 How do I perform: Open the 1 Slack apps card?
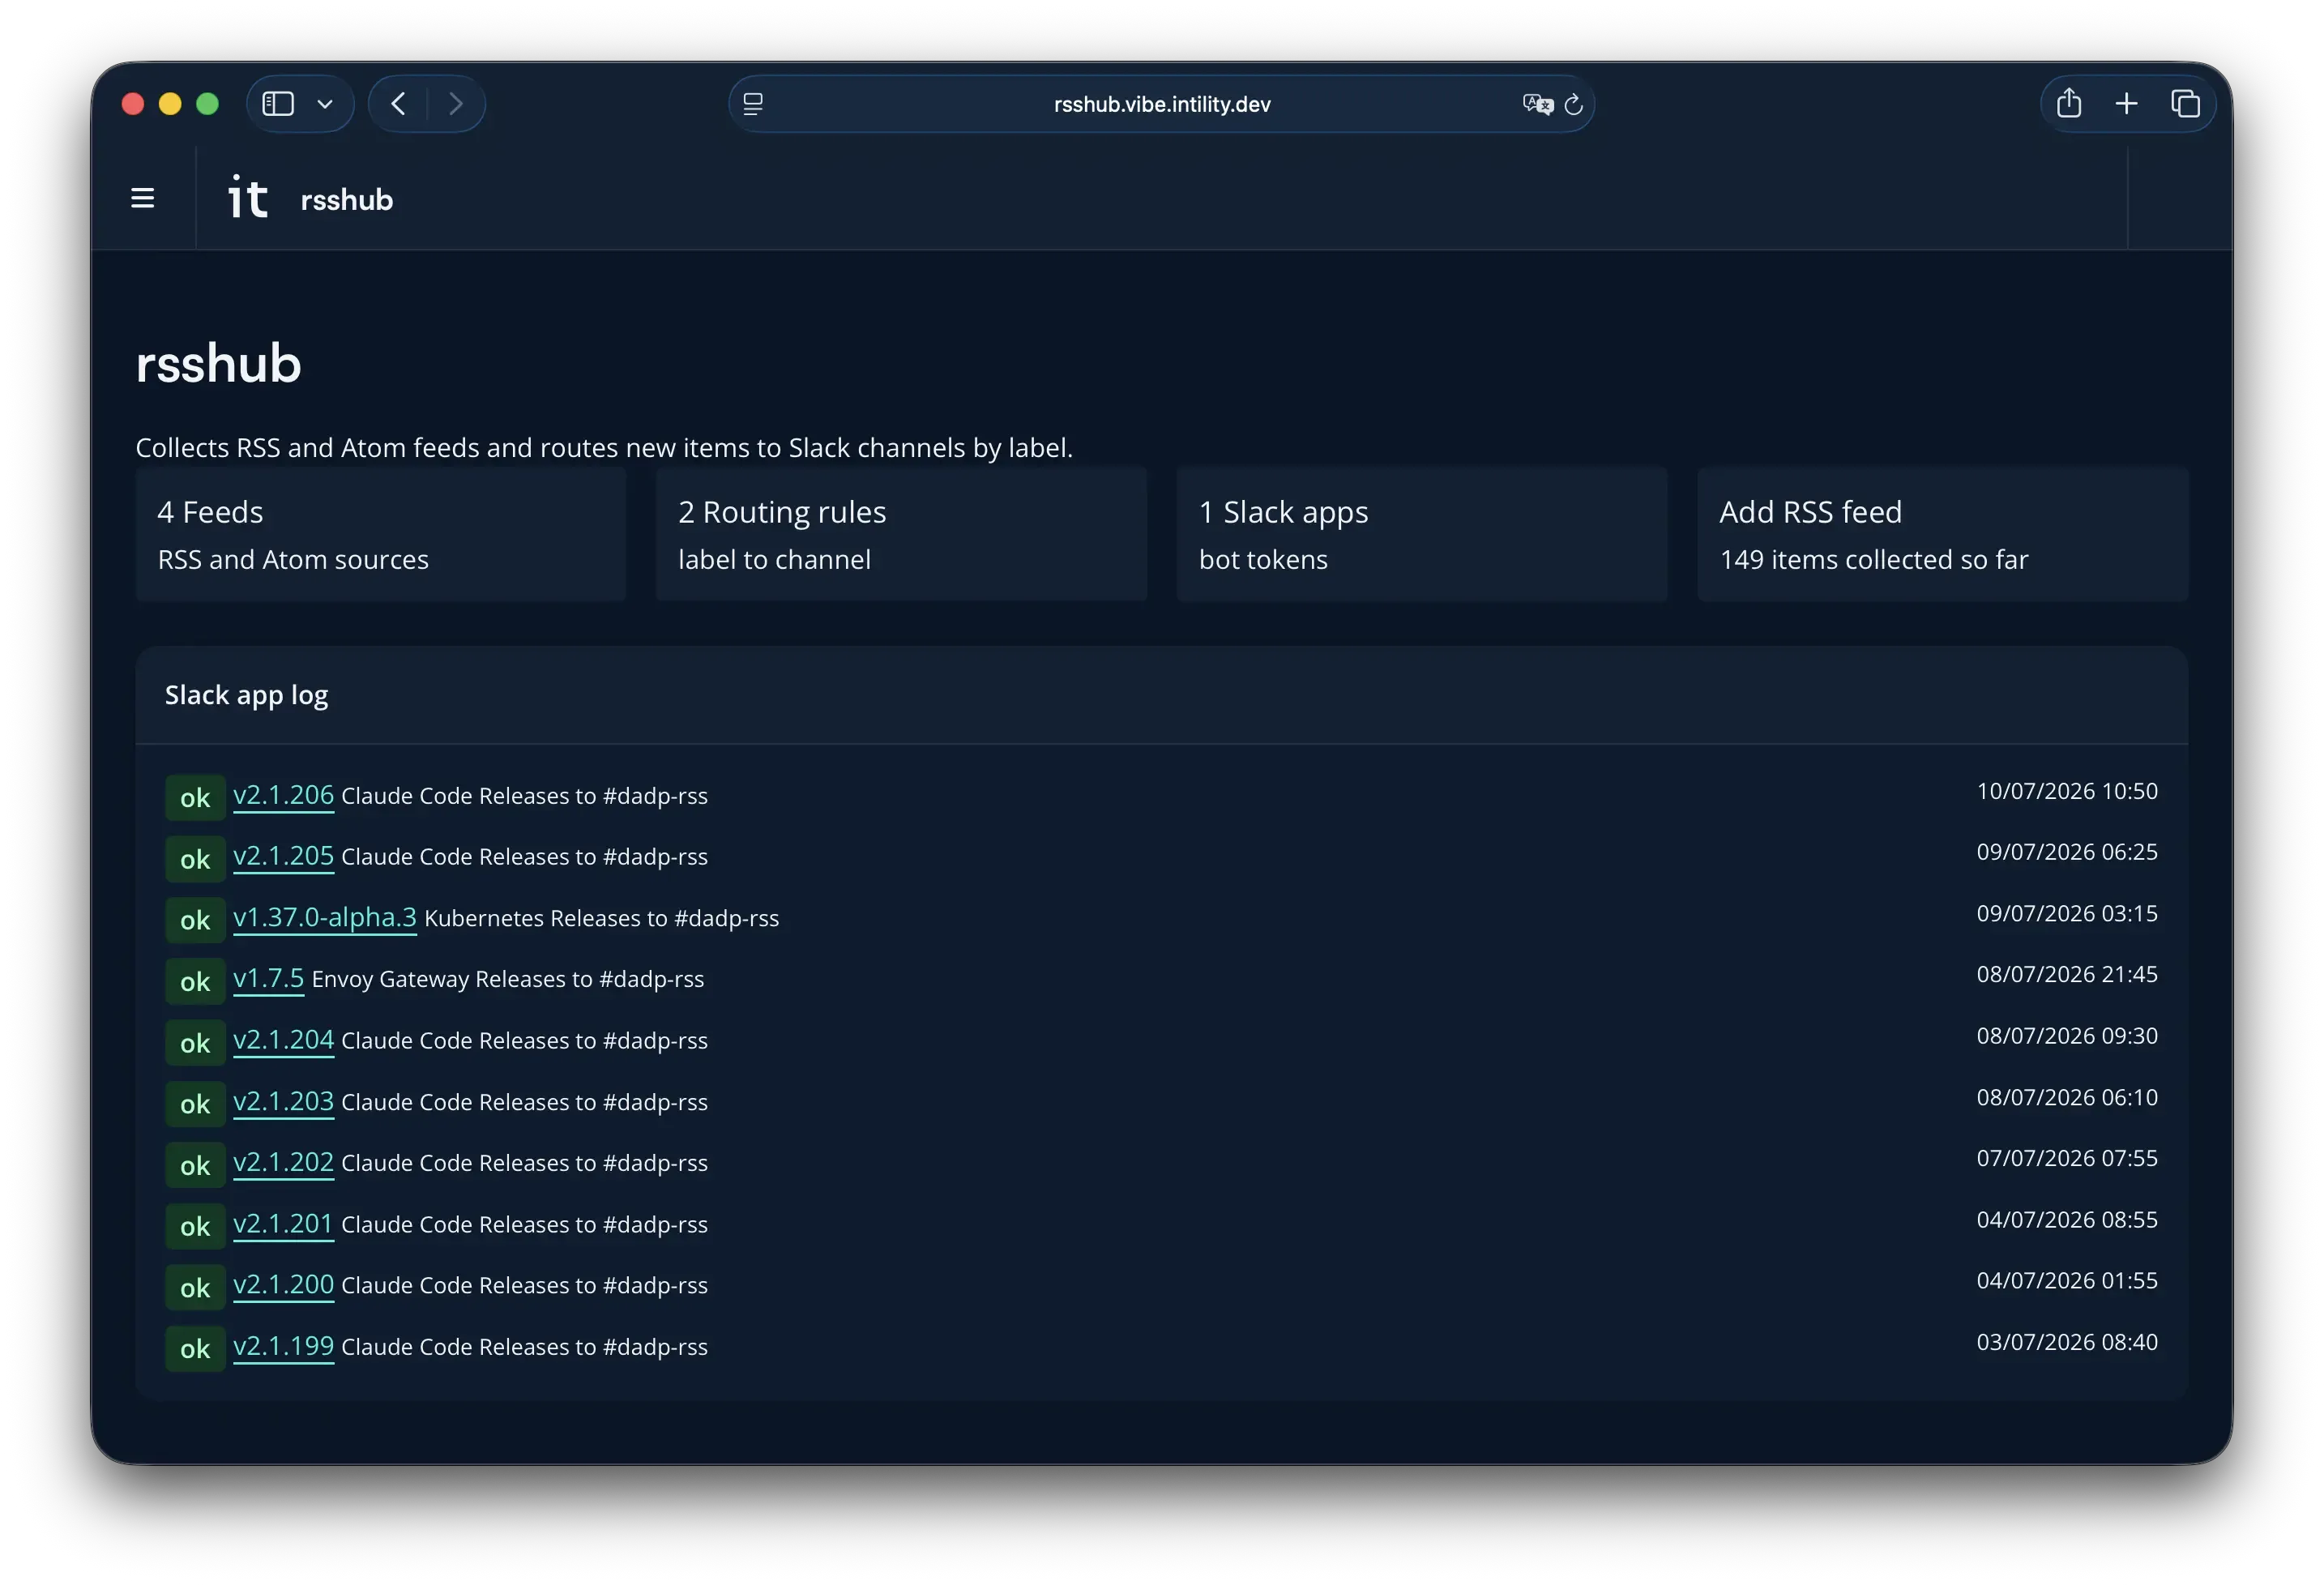coord(1422,534)
